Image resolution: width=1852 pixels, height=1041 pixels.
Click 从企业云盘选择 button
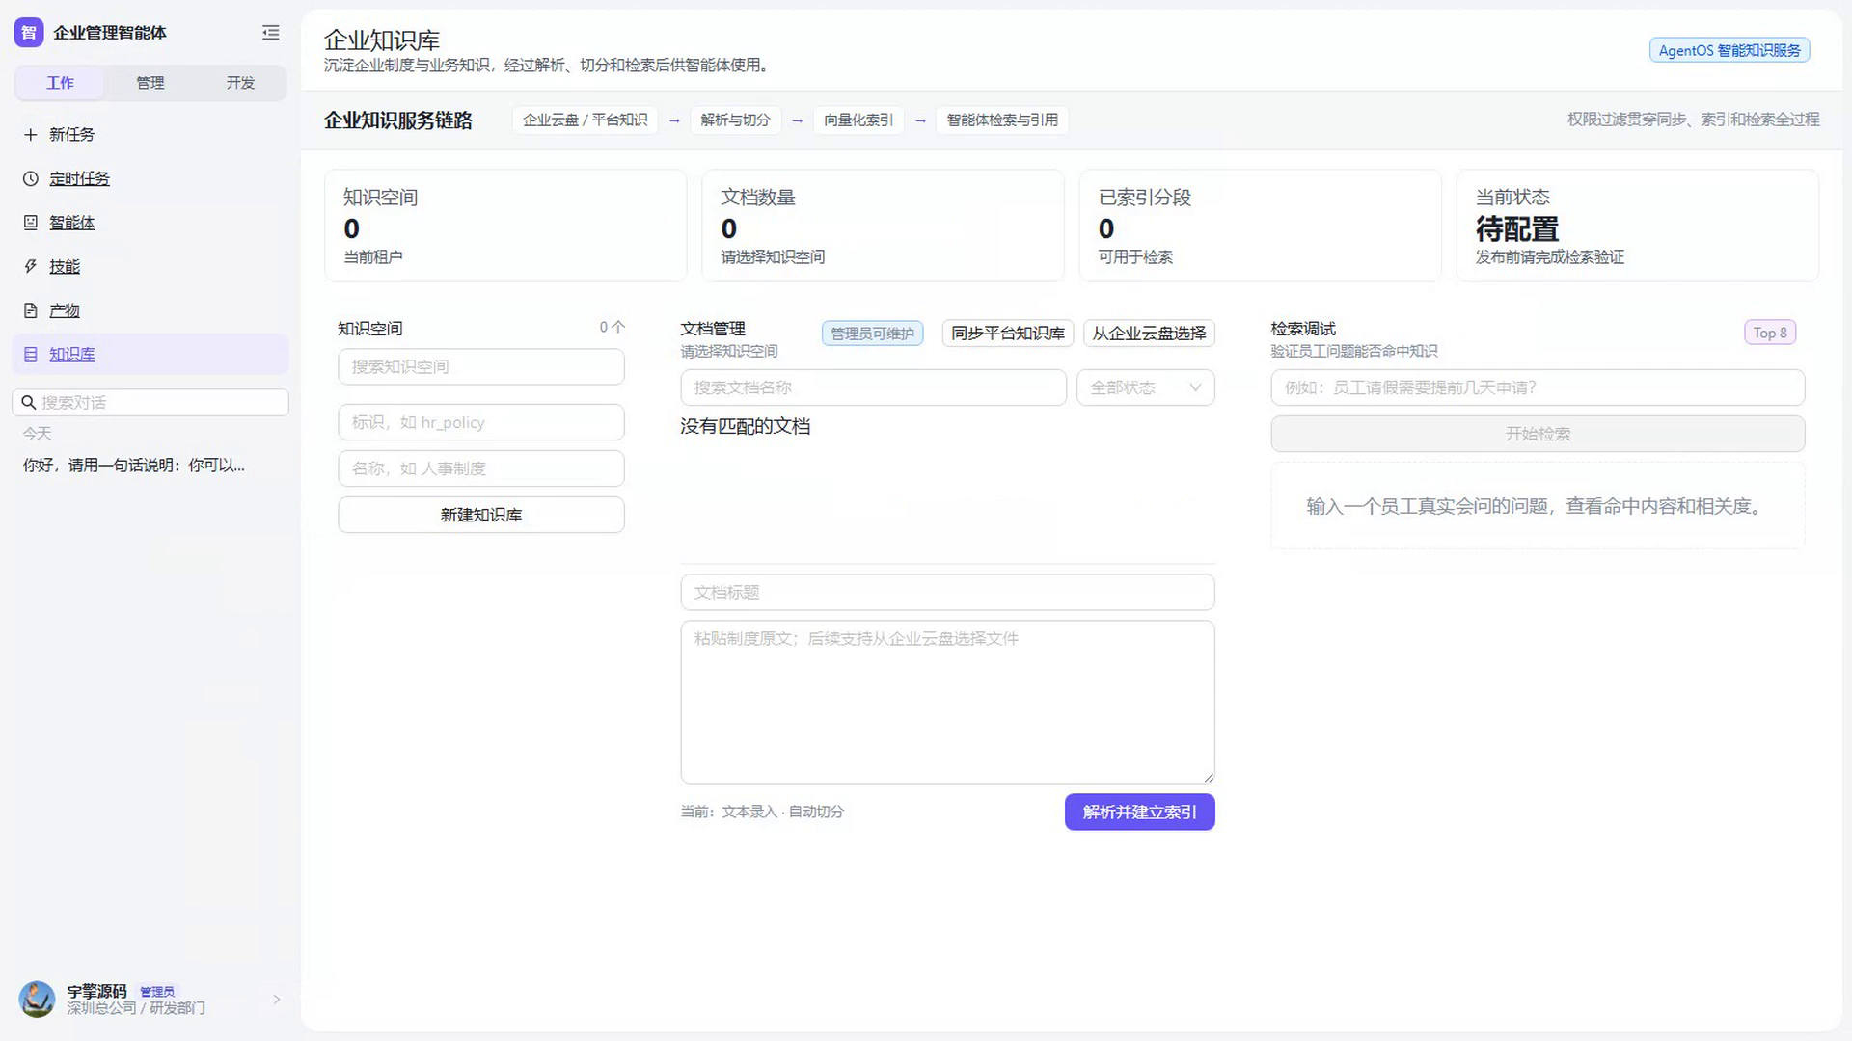[x=1149, y=334]
